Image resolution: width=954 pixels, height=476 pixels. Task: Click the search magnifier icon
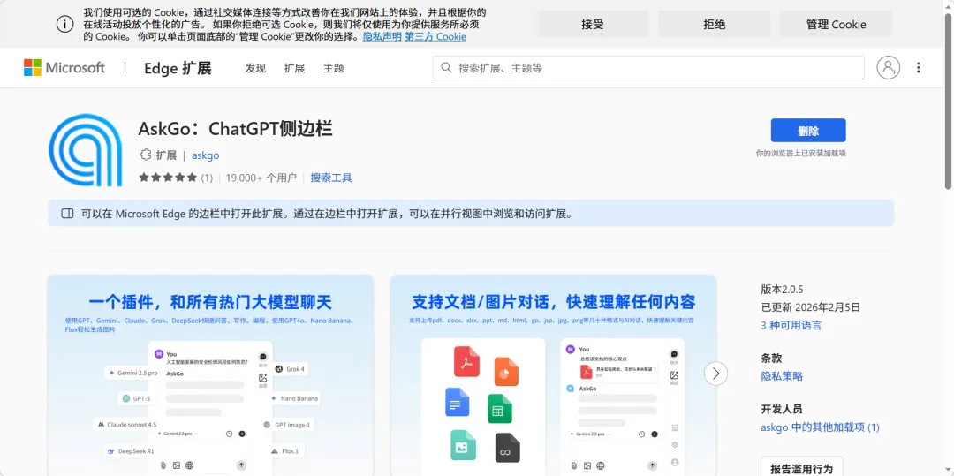pyautogui.click(x=446, y=67)
